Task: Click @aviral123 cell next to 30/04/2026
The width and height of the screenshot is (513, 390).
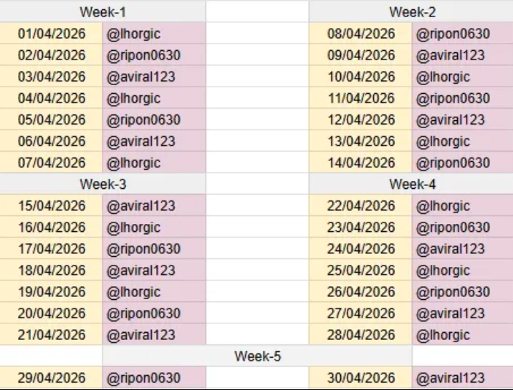Action: point(462,378)
